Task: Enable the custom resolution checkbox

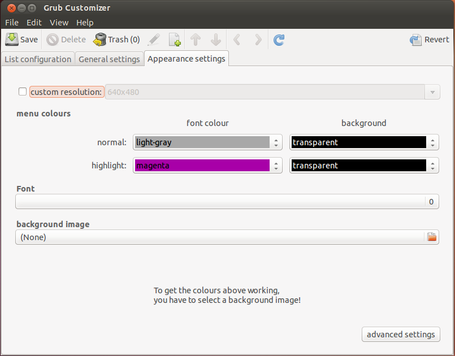Action: point(23,92)
